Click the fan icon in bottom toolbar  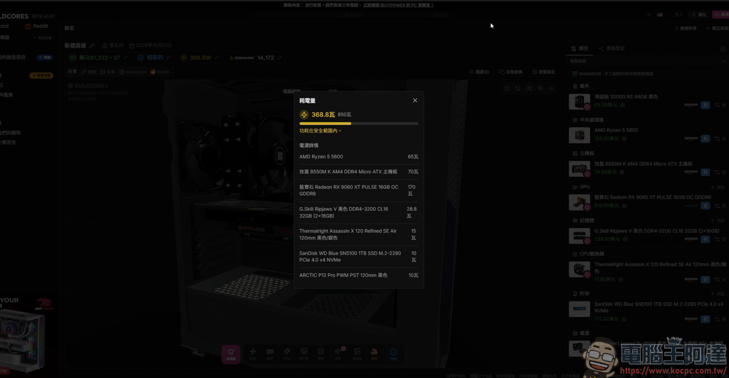pyautogui.click(x=253, y=353)
